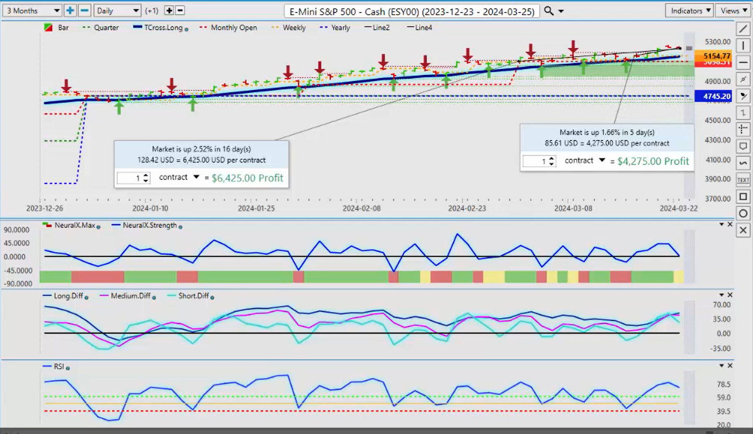This screenshot has width=753, height=434.
Task: Open the Indicators dropdown
Action: [690, 10]
